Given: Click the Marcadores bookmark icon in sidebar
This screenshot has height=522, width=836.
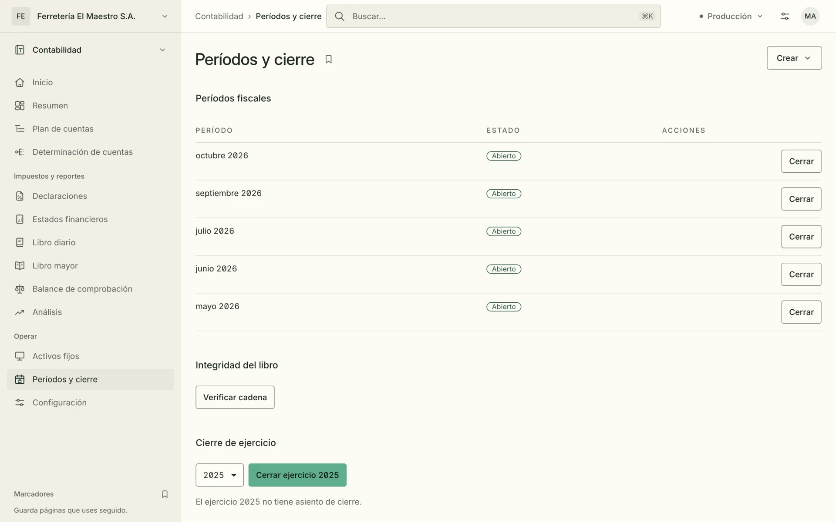Looking at the screenshot, I should pyautogui.click(x=165, y=494).
